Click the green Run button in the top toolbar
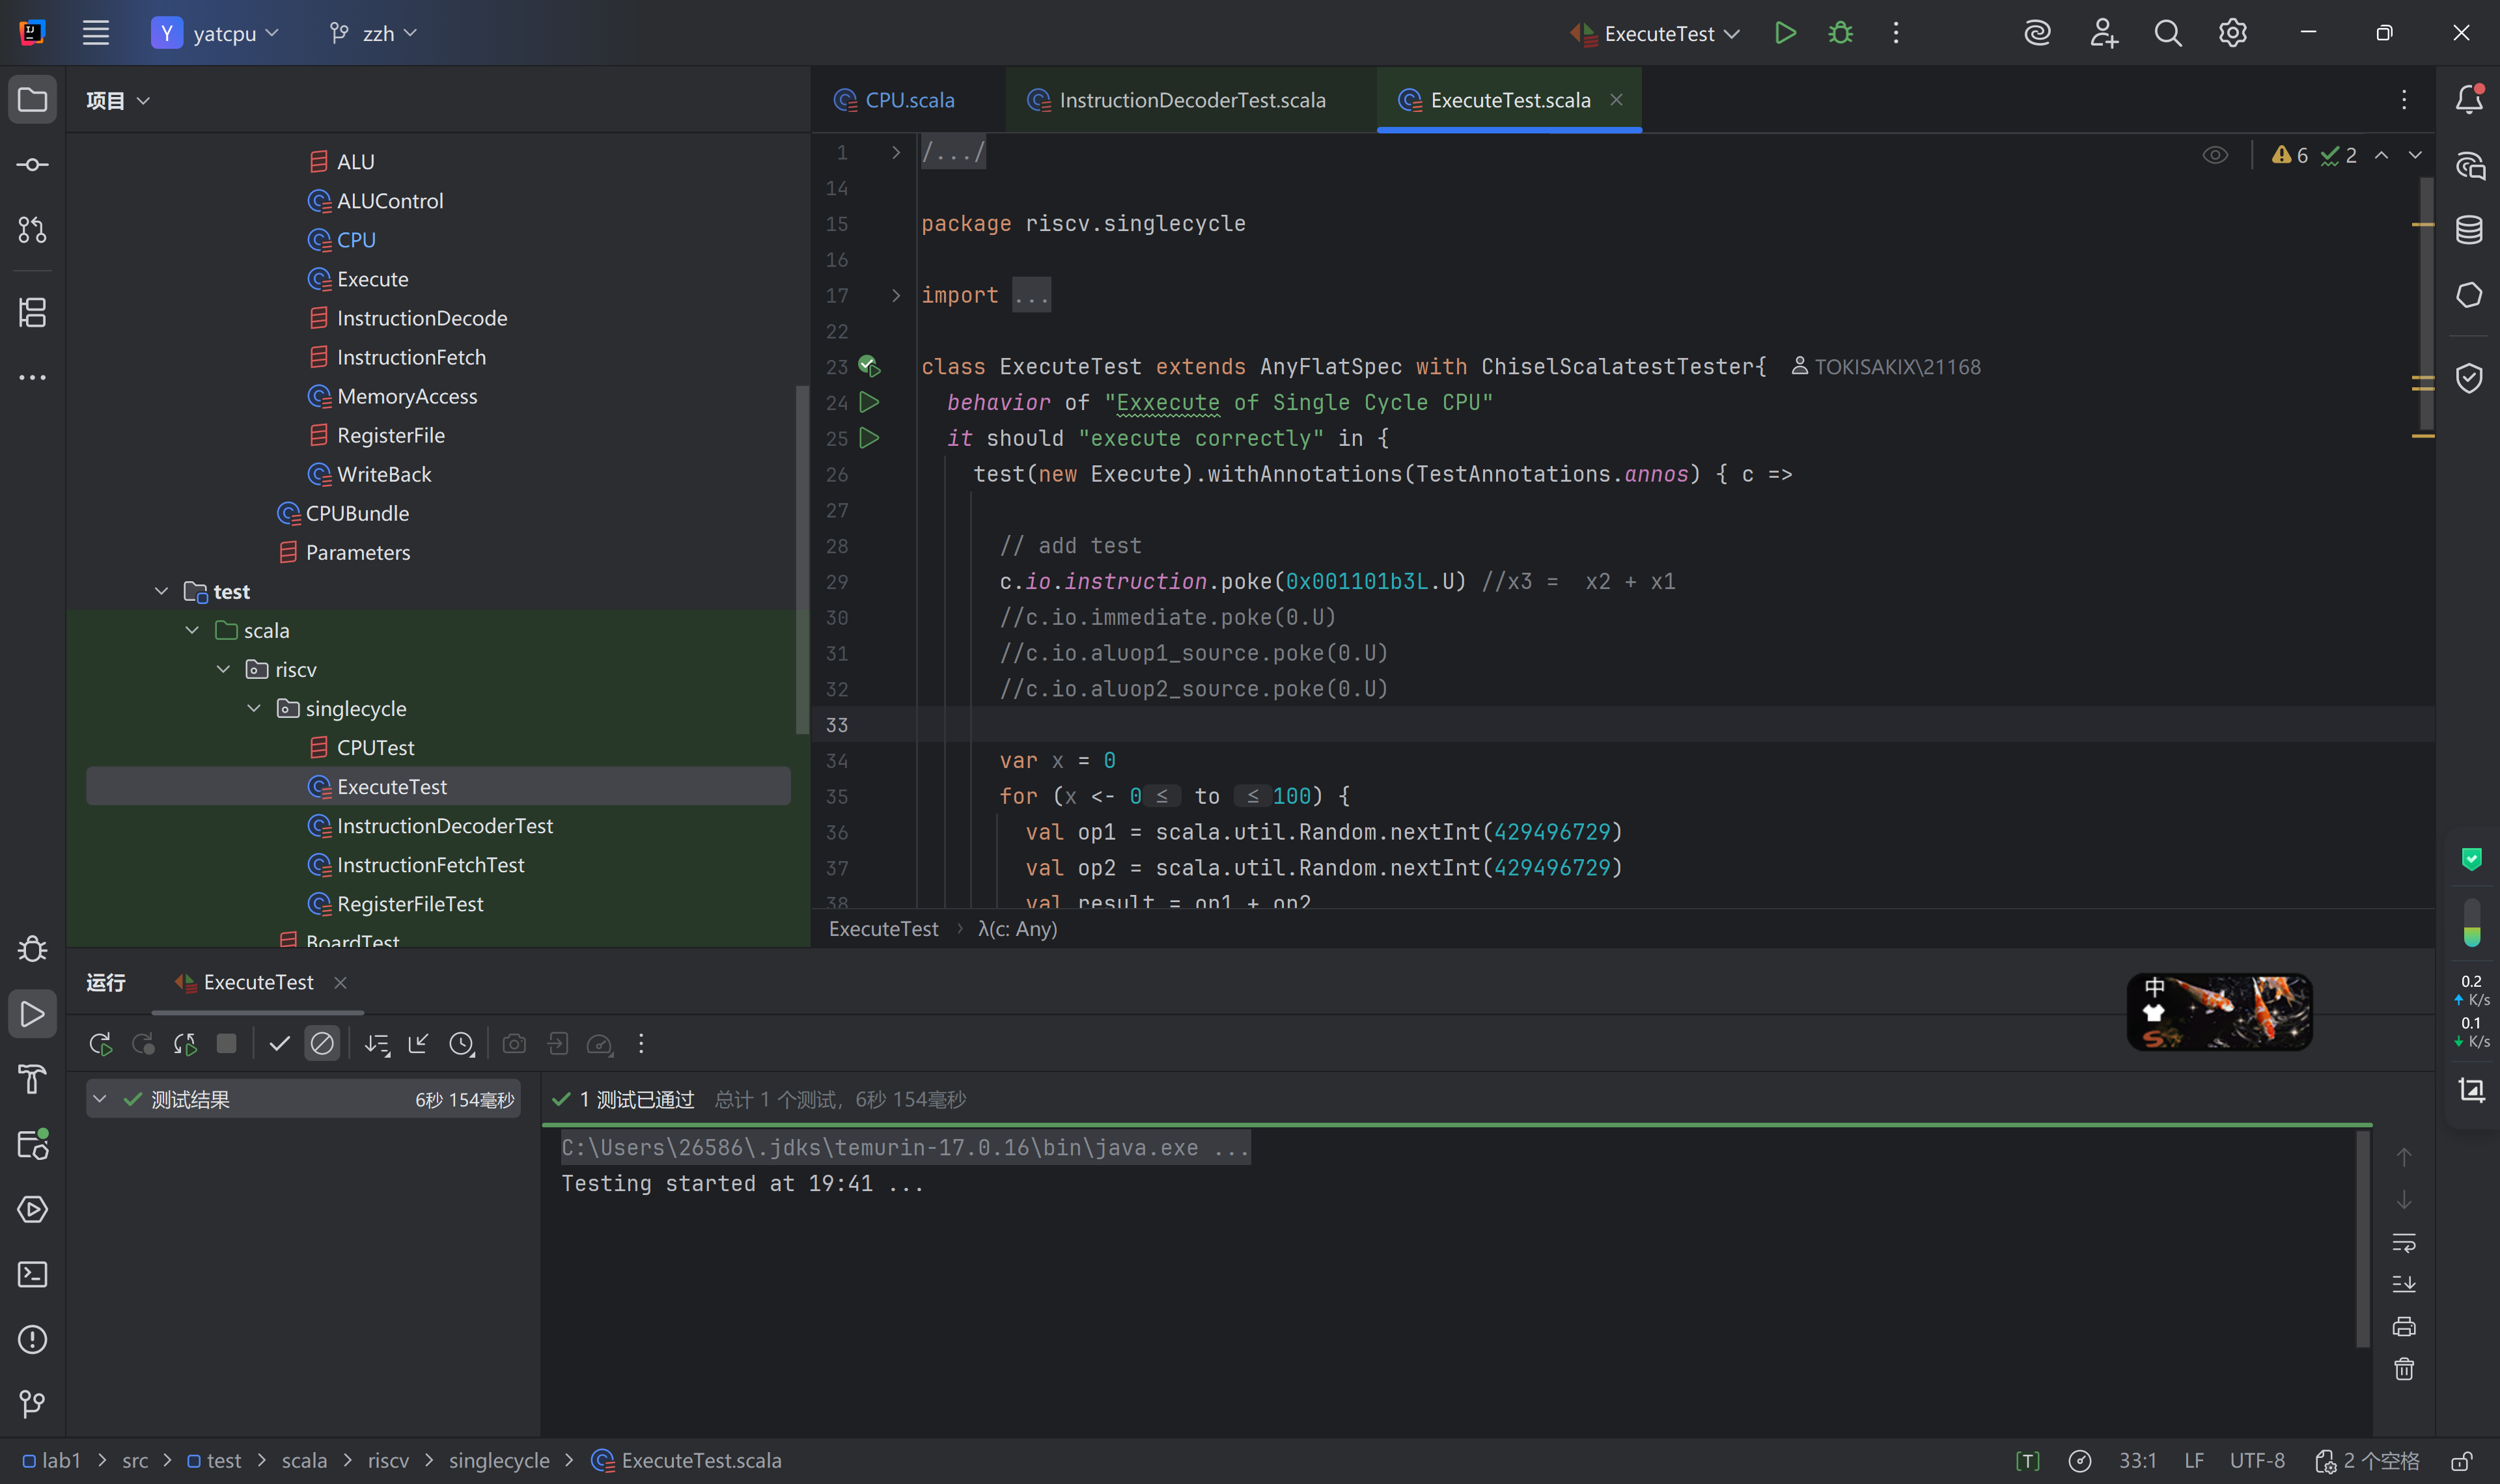This screenshot has height=1484, width=2500. click(1785, 33)
